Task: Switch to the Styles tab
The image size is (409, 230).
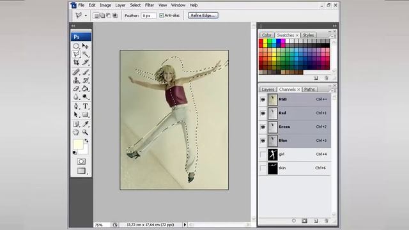Action: [x=308, y=35]
